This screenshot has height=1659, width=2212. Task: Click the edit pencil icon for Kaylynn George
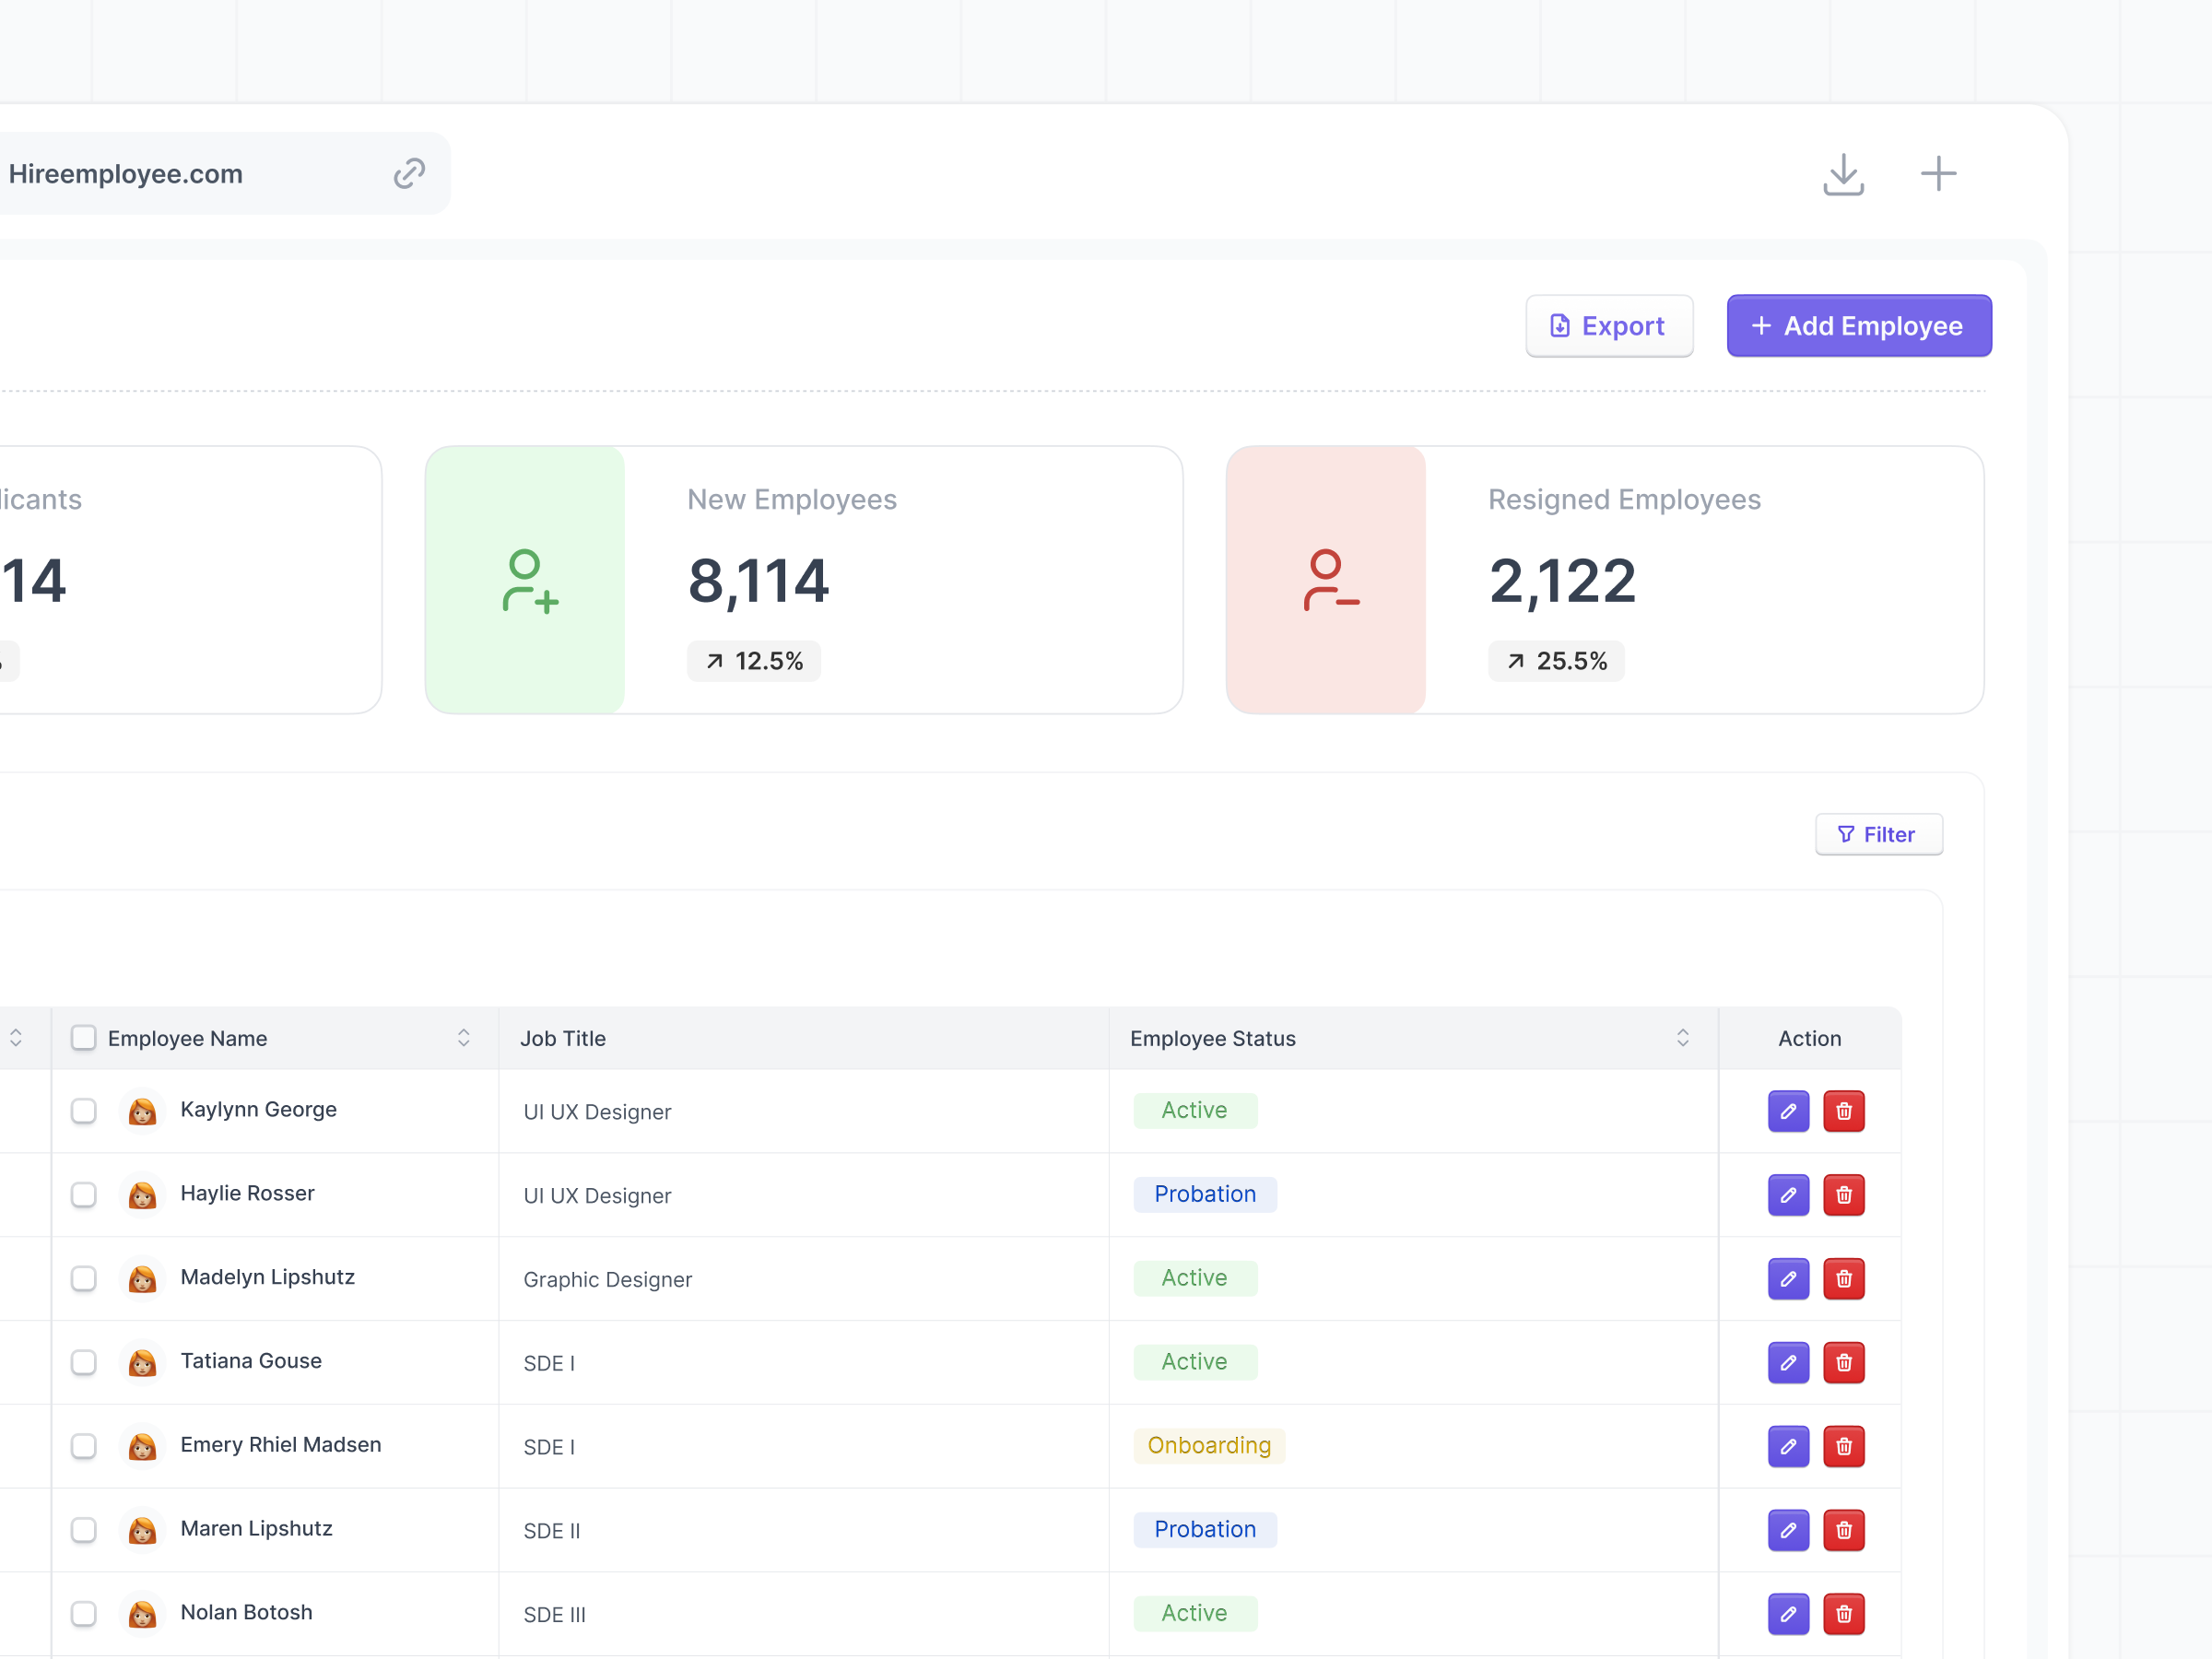click(x=1788, y=1111)
